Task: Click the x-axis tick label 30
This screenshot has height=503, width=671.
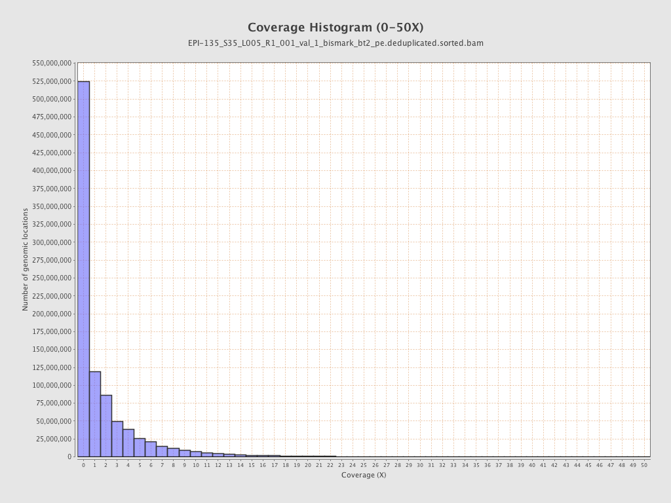Action: pyautogui.click(x=420, y=466)
